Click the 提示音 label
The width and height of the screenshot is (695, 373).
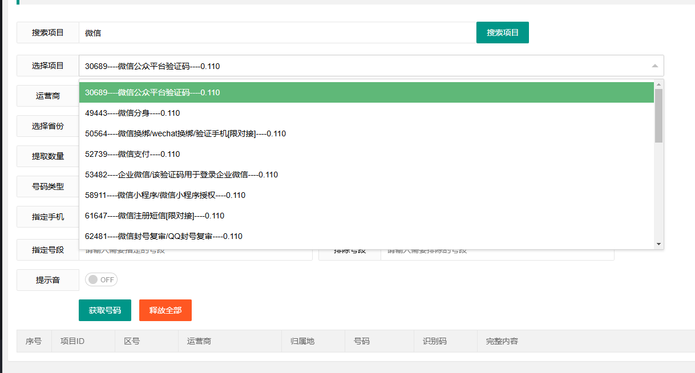click(x=48, y=280)
